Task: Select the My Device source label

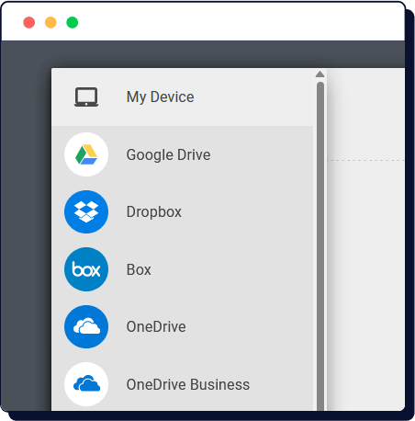Action: (x=160, y=97)
